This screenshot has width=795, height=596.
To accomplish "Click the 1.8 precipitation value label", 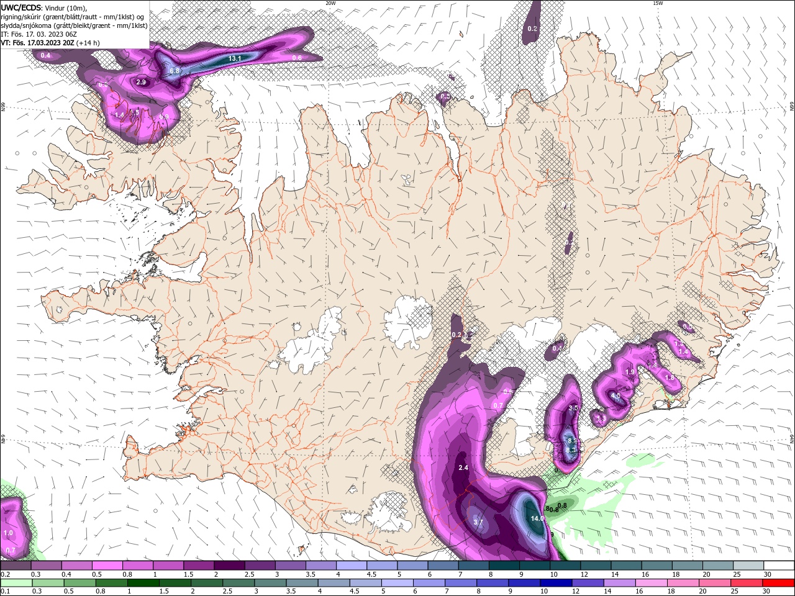I will click(670, 377).
